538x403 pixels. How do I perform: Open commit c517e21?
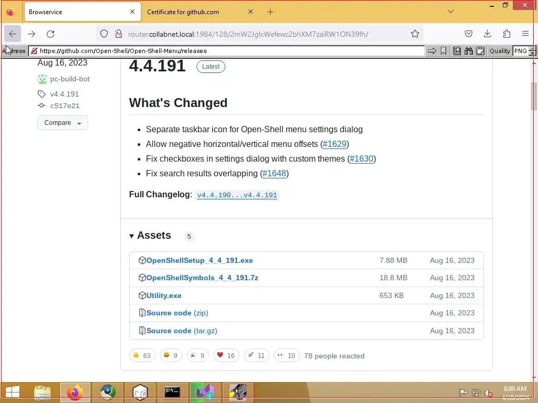coord(65,106)
